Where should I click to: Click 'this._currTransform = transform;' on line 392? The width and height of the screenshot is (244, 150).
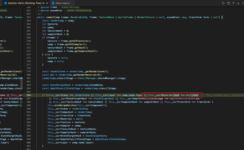[69, 116]
